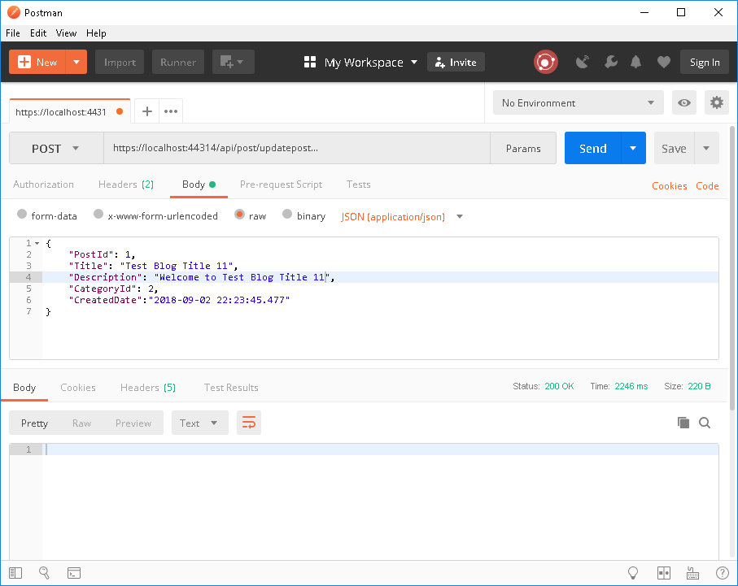
Task: Click the Runner button
Action: coord(178,62)
